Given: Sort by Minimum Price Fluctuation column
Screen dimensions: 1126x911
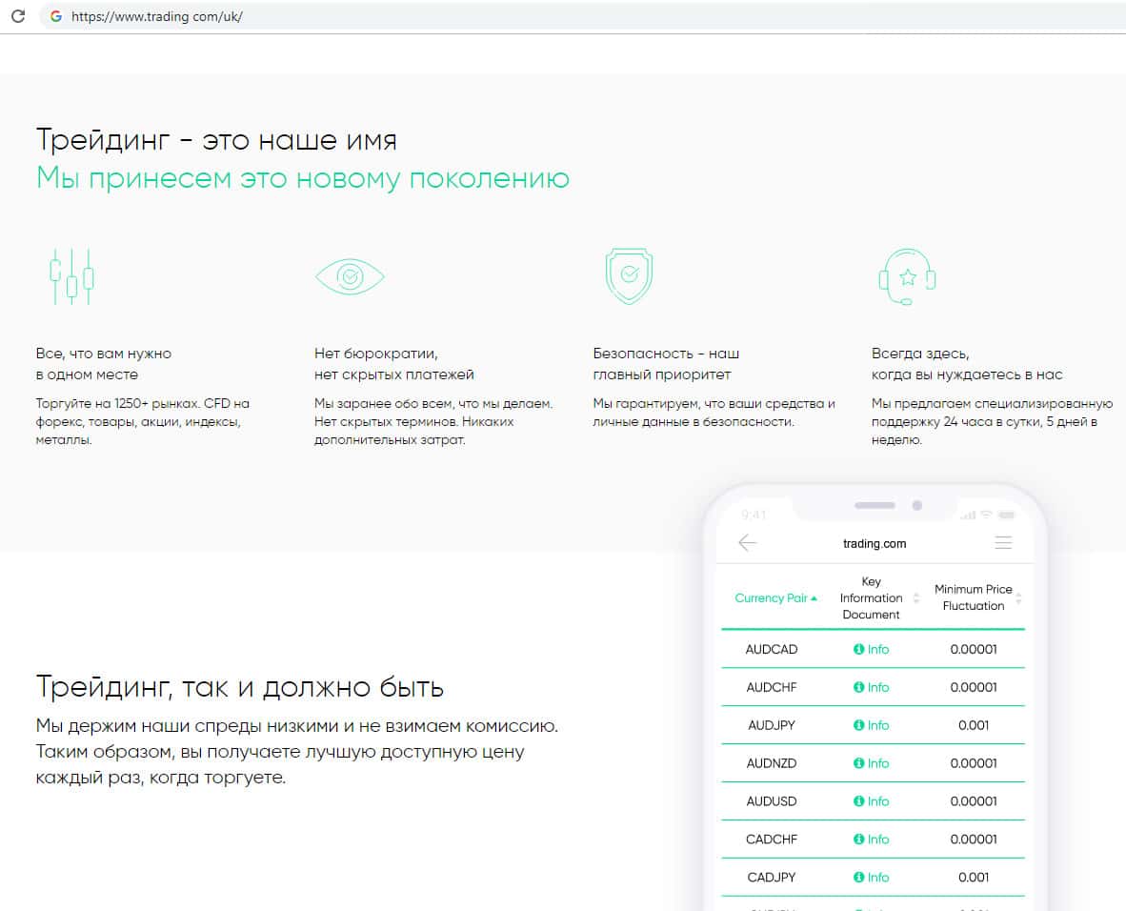Looking at the screenshot, I should pyautogui.click(x=974, y=598).
